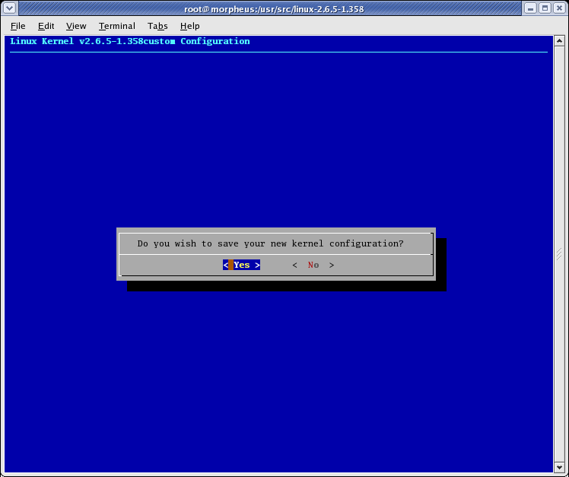Open the Terminal menu
569x477 pixels.
point(116,26)
